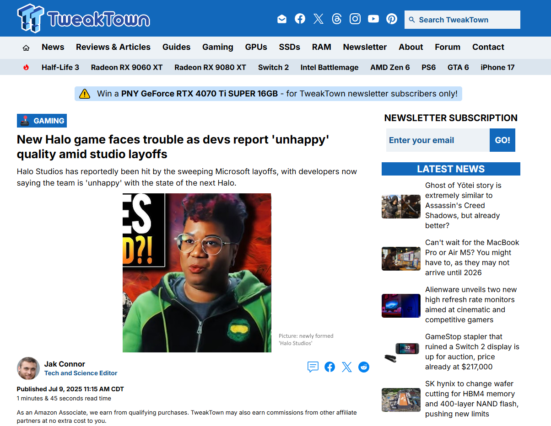551x426 pixels.
Task: Share article on Reddit
Action: (364, 367)
